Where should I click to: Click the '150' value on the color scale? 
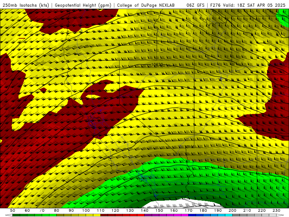click(159, 210)
